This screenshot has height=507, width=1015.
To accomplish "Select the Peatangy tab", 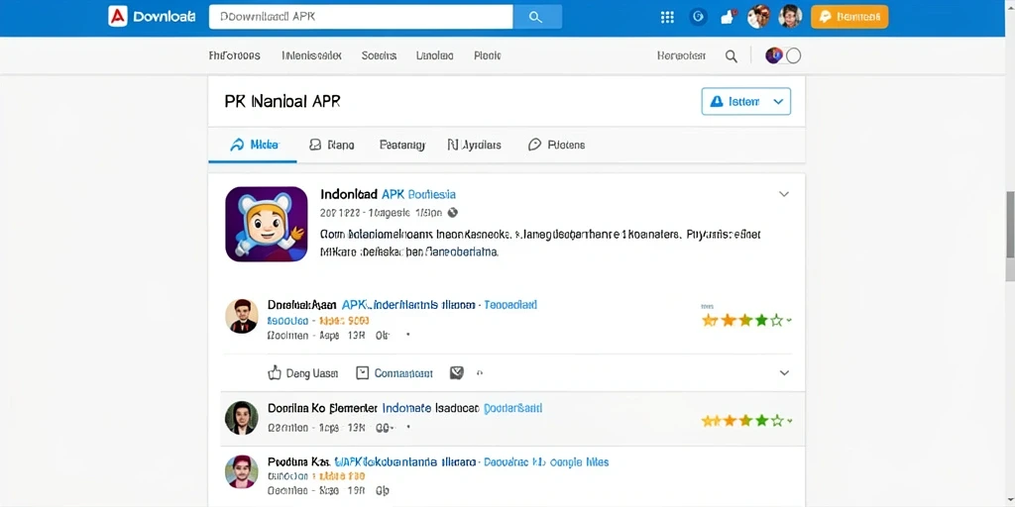I will pos(402,145).
